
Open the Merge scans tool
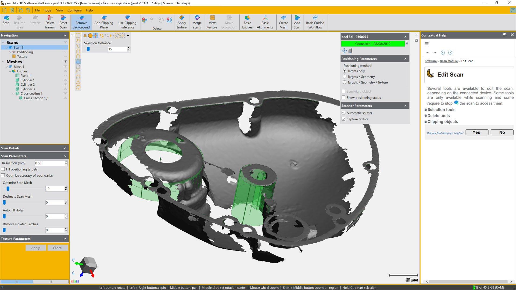[197, 22]
